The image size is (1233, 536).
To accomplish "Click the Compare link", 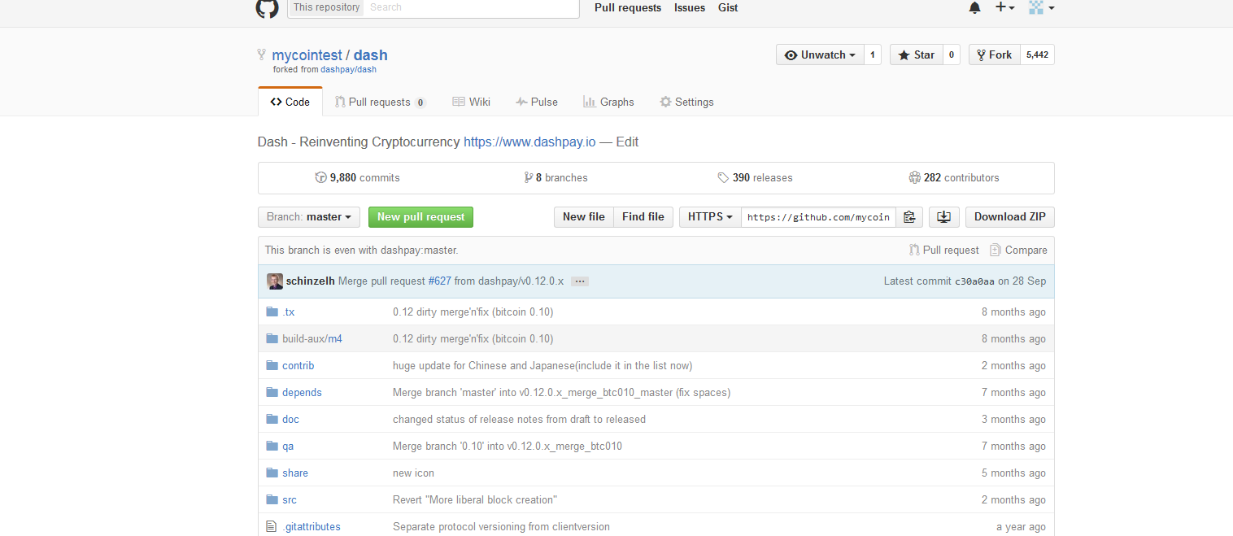I will click(1018, 251).
